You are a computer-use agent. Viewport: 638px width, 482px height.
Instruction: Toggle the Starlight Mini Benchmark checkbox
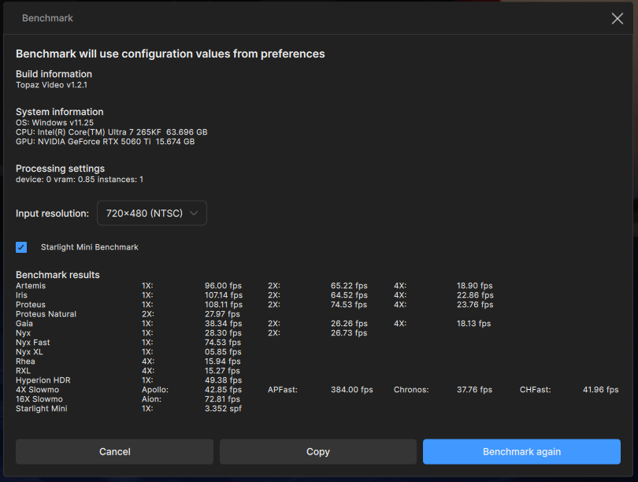coord(21,247)
